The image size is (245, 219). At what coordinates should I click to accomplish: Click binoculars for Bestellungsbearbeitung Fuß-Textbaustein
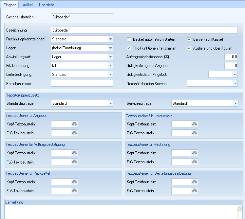coord(195,191)
